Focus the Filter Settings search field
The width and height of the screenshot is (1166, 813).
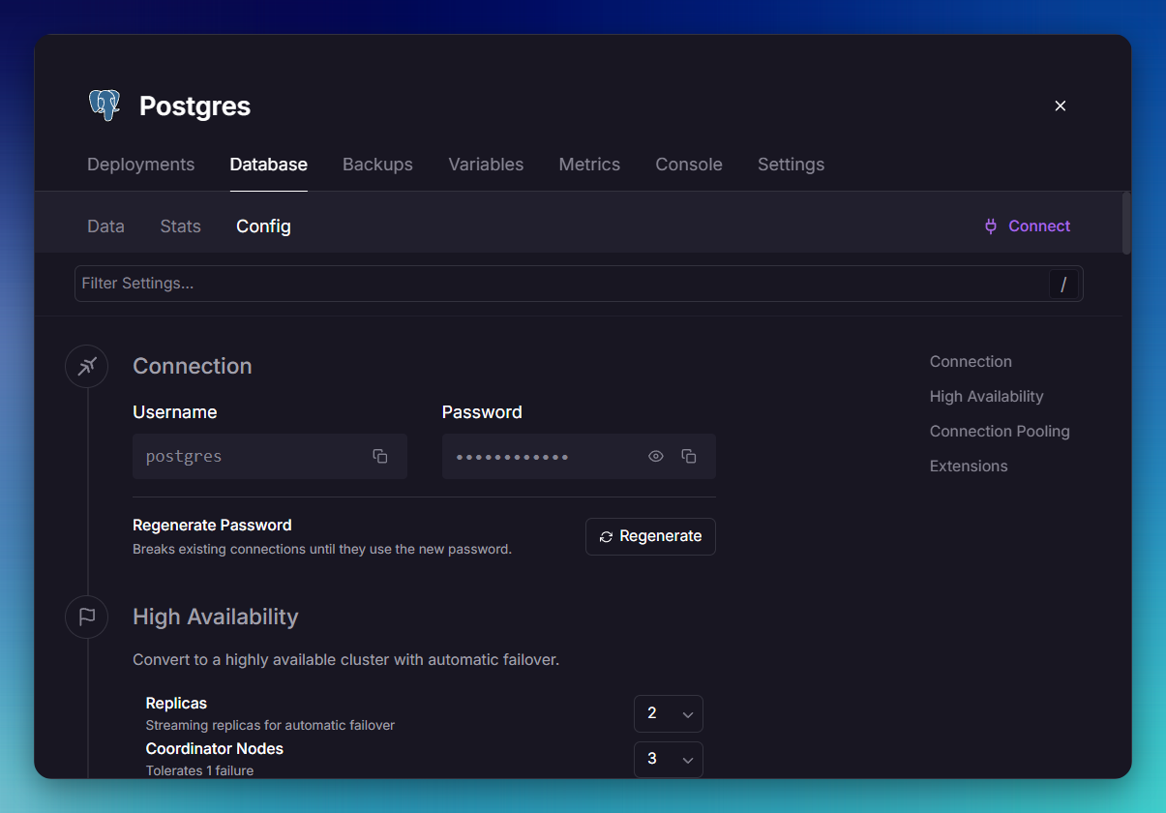(579, 284)
